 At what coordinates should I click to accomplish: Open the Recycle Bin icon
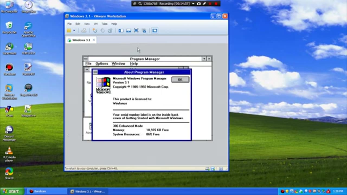pos(9,28)
